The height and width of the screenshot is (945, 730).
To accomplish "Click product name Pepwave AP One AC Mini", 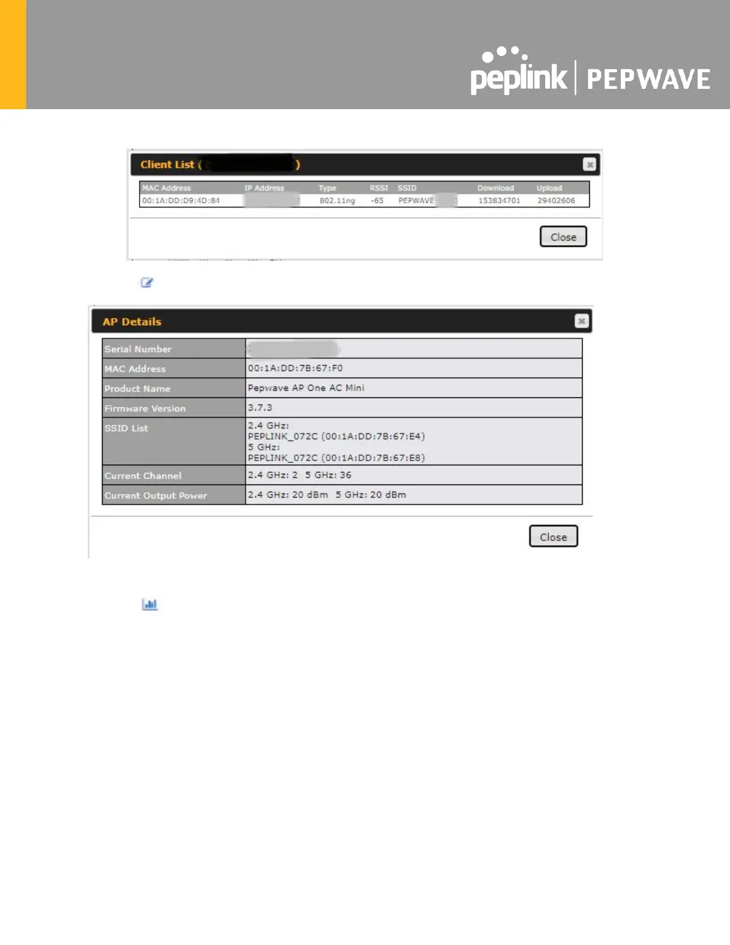I will tap(306, 388).
